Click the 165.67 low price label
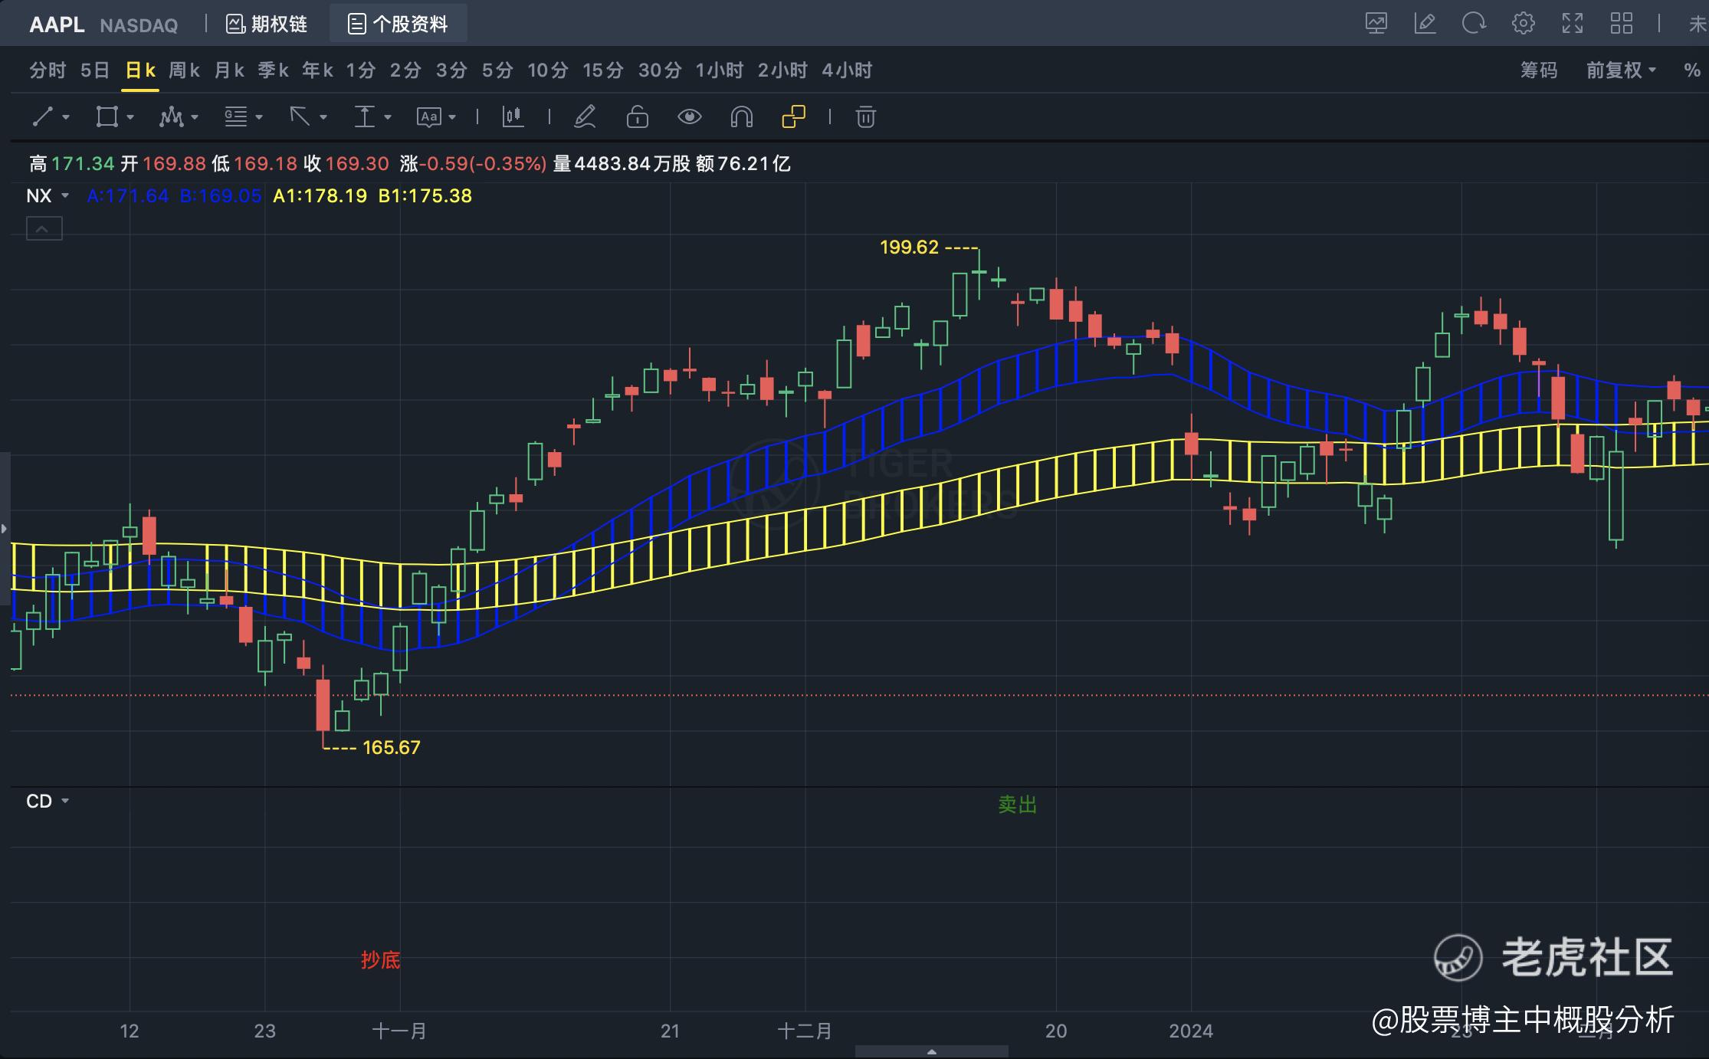This screenshot has width=1709, height=1059. (391, 748)
